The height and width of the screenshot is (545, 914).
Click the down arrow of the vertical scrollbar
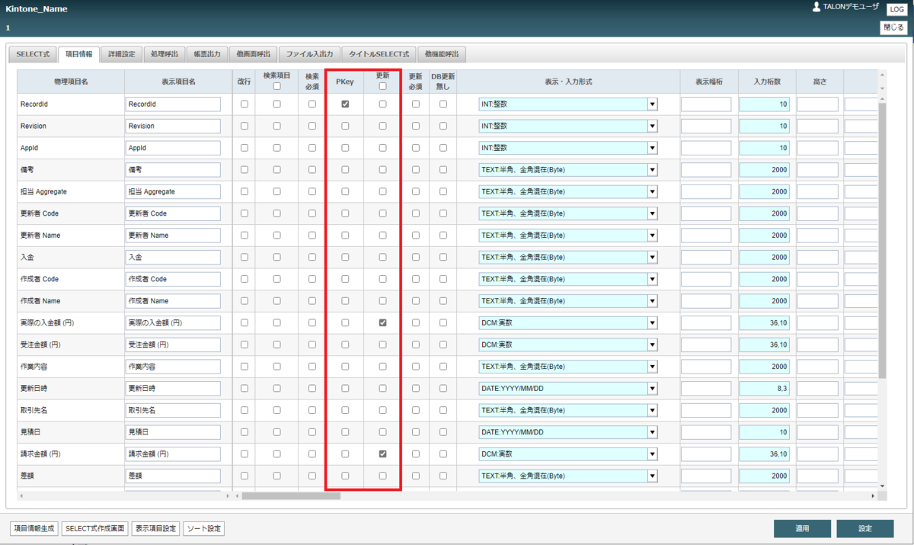pos(882,486)
